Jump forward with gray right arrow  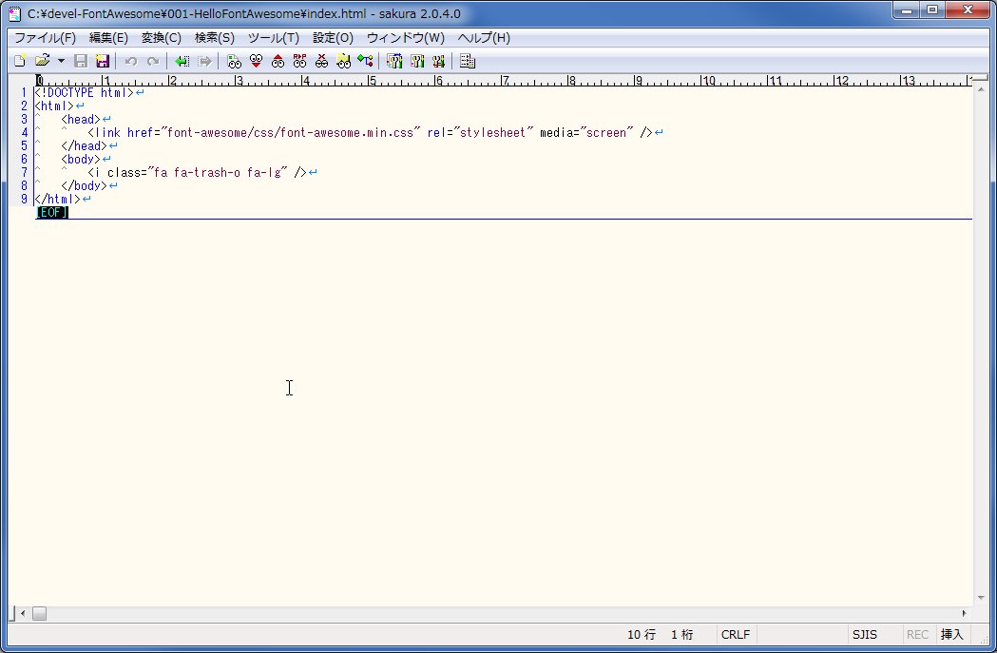coord(204,61)
